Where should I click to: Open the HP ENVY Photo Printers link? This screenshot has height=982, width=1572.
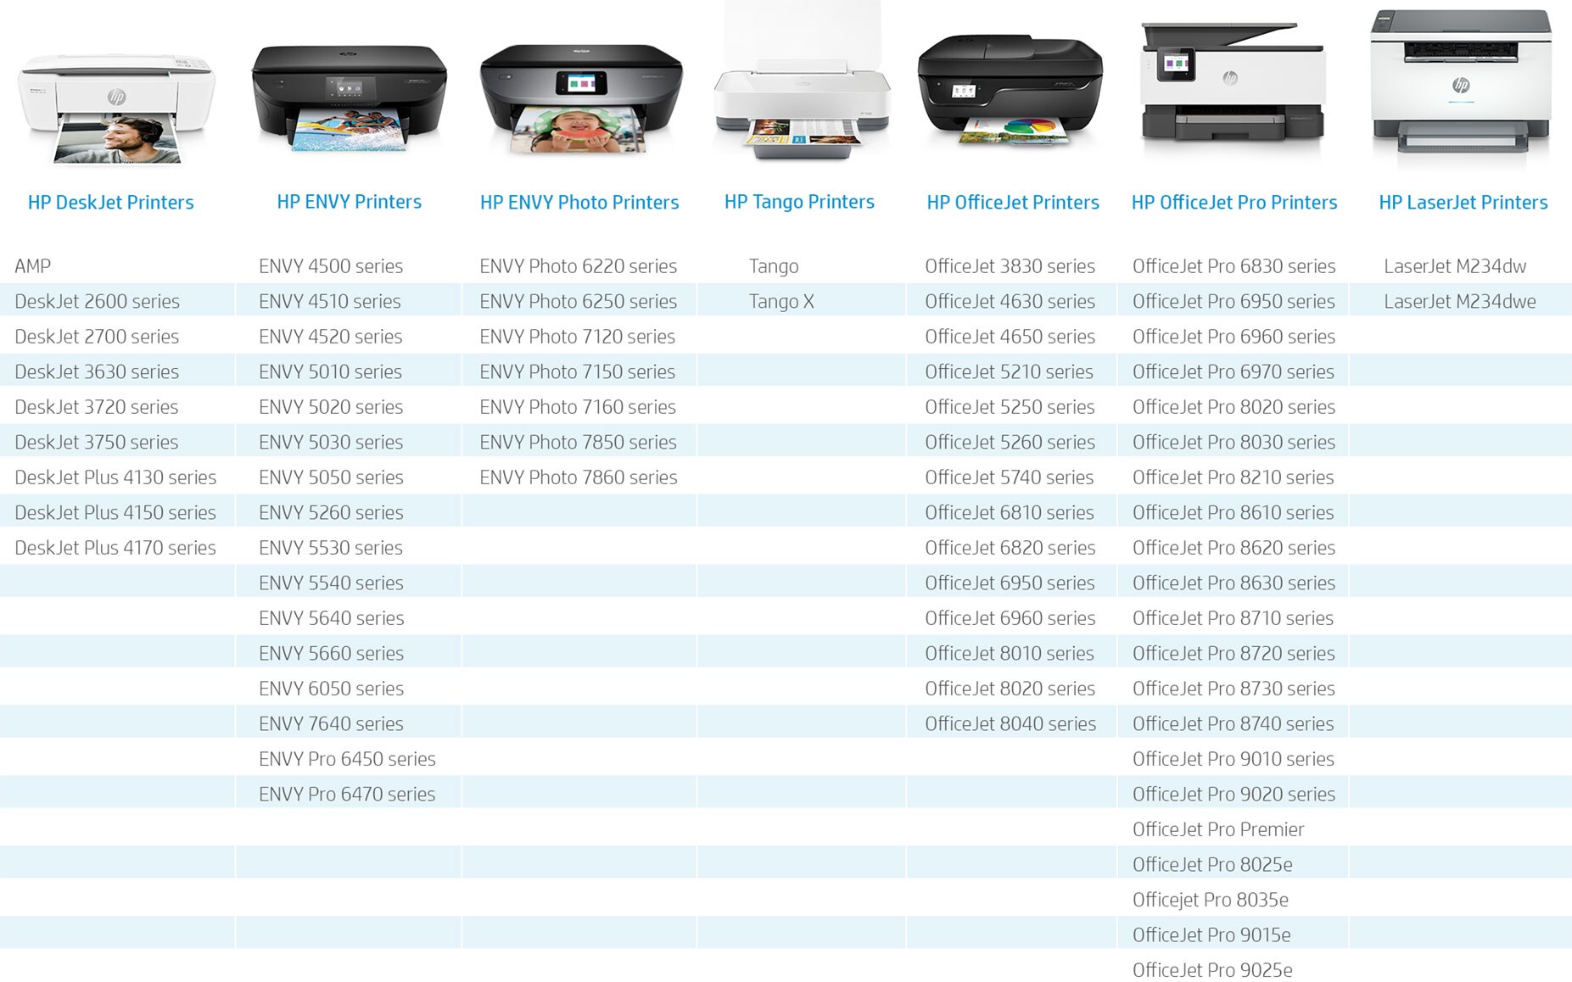pyautogui.click(x=579, y=203)
